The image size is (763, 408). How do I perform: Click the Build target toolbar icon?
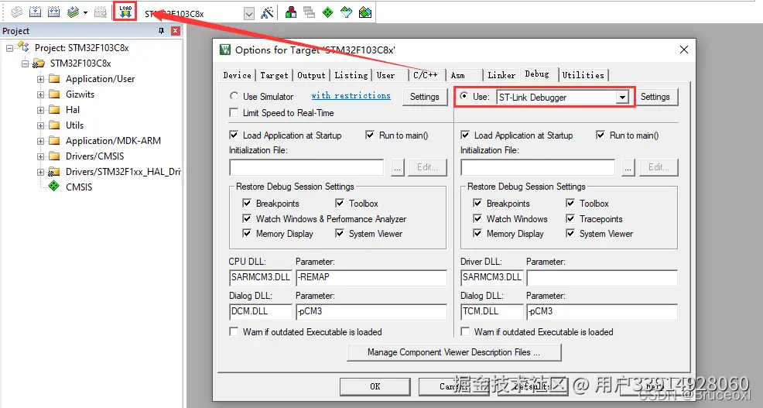coord(35,12)
